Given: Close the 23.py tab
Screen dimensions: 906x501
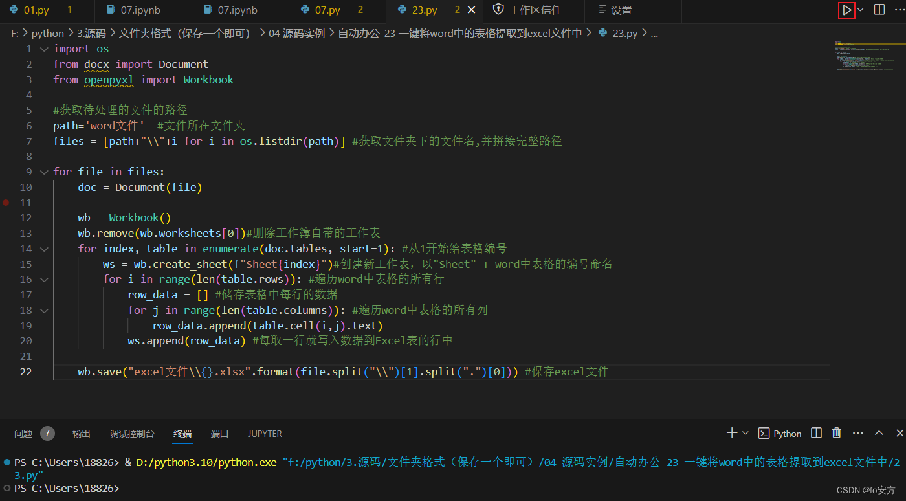Looking at the screenshot, I should click(x=471, y=10).
